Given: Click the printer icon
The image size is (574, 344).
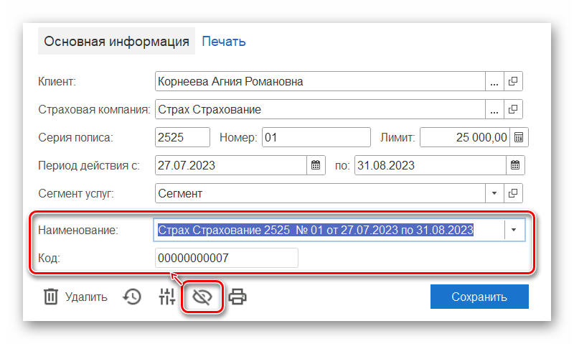Looking at the screenshot, I should tap(237, 297).
